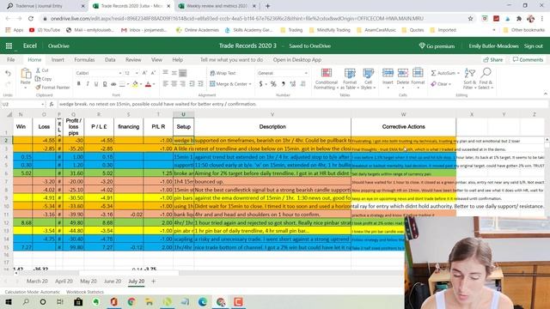Click the Share button

(492, 59)
